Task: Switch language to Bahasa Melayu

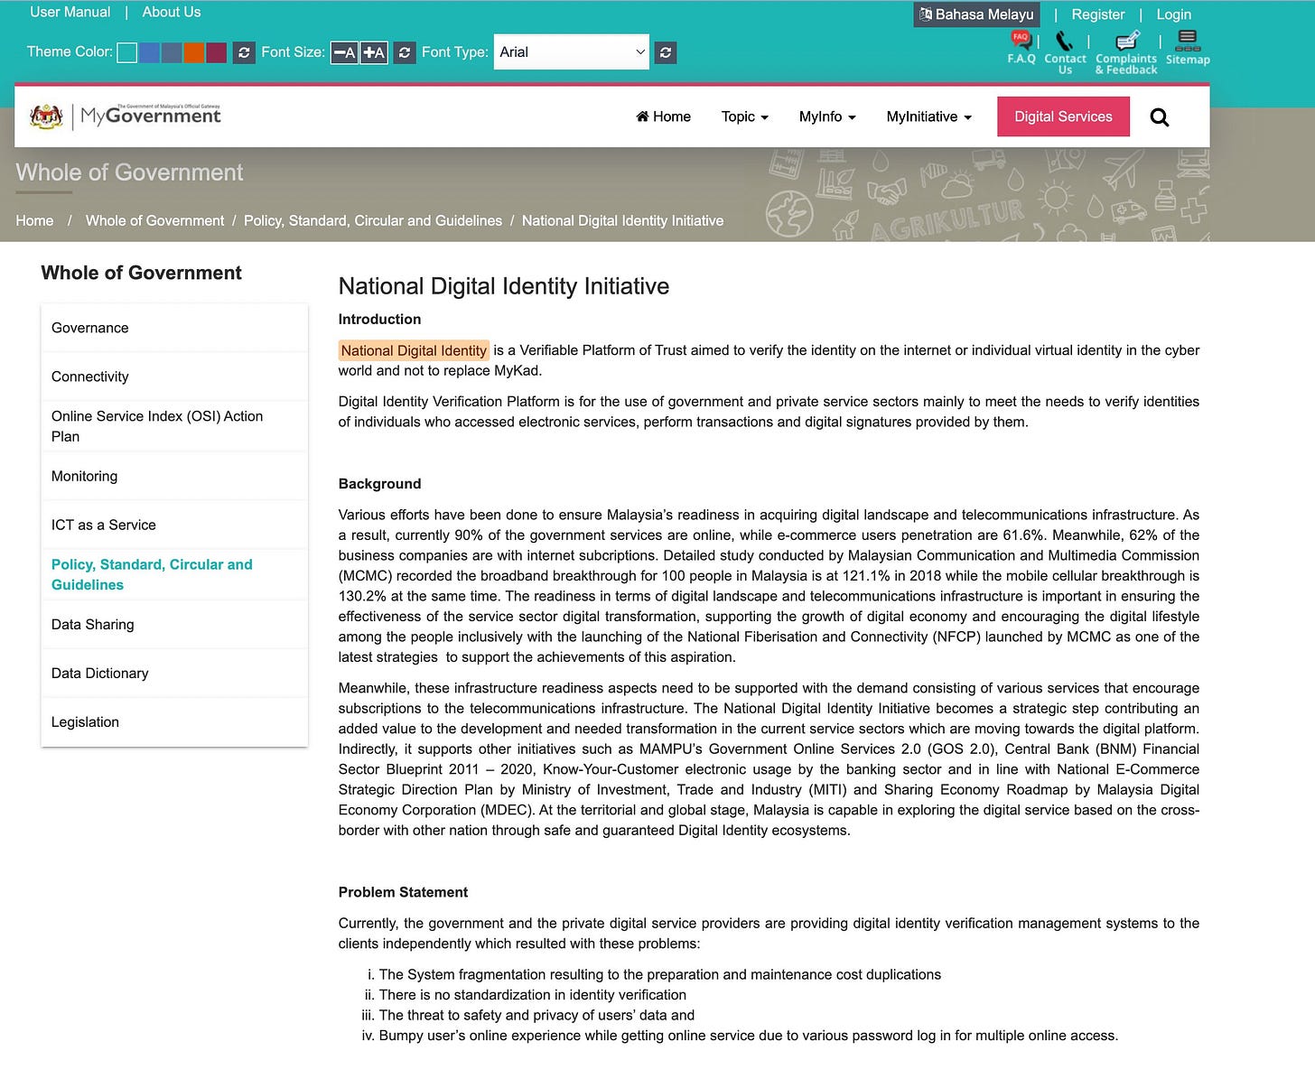Action: 976,14
